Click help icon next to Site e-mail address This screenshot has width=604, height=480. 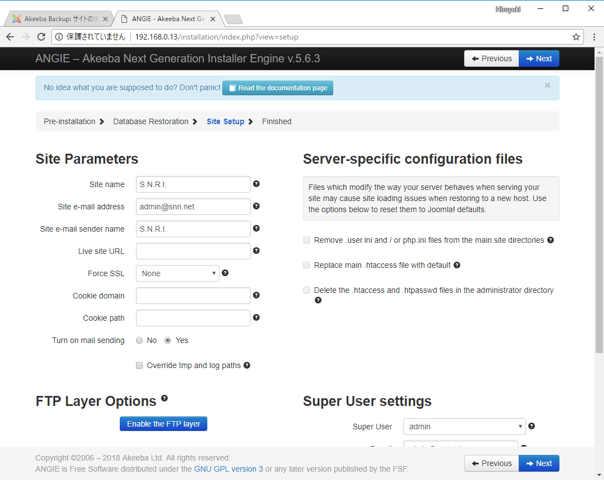(256, 207)
